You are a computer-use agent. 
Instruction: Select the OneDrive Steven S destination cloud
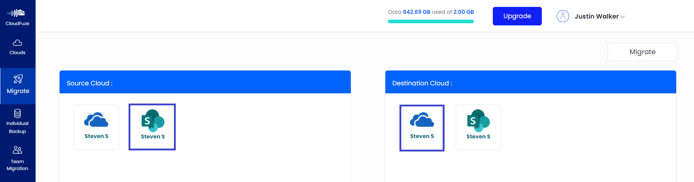click(422, 128)
